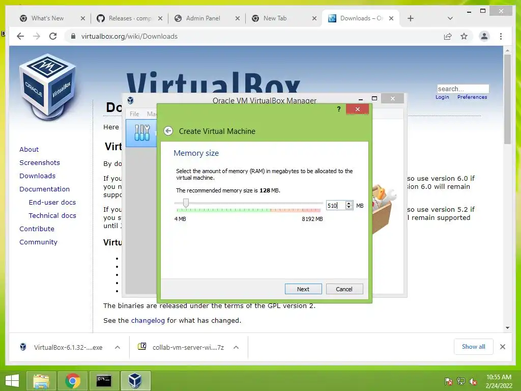The height and width of the screenshot is (391, 521).
Task: Open the Command Prompt taskbar icon
Action: (x=104, y=381)
